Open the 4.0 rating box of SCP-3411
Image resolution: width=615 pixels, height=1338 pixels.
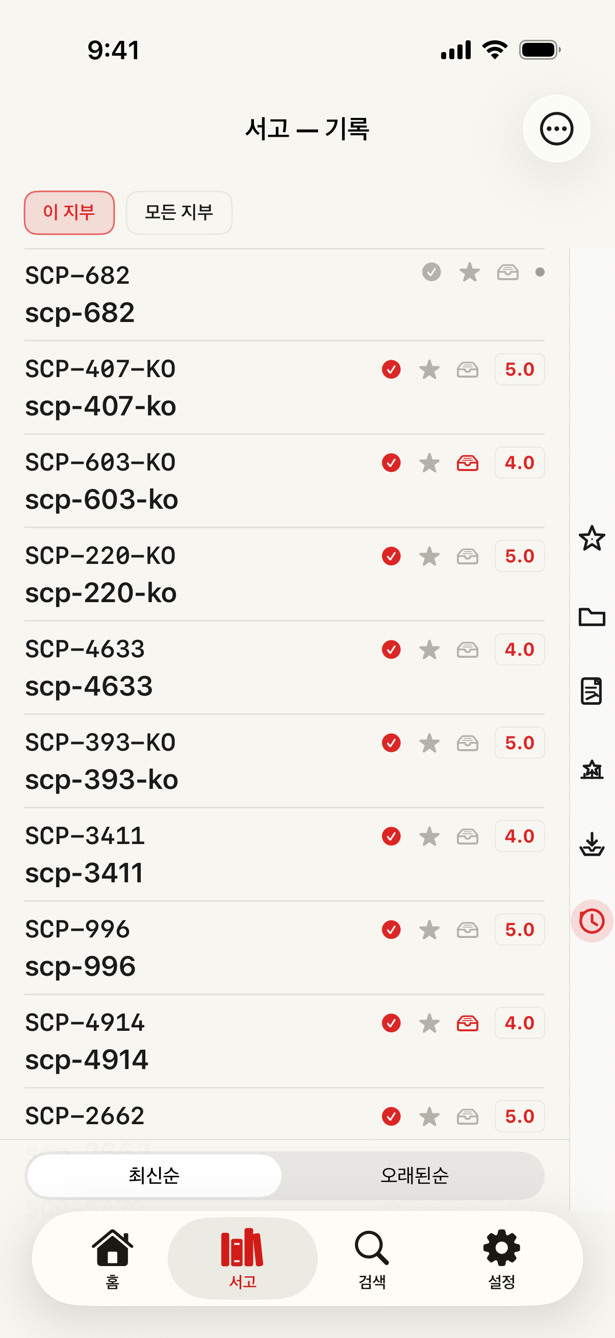click(520, 836)
